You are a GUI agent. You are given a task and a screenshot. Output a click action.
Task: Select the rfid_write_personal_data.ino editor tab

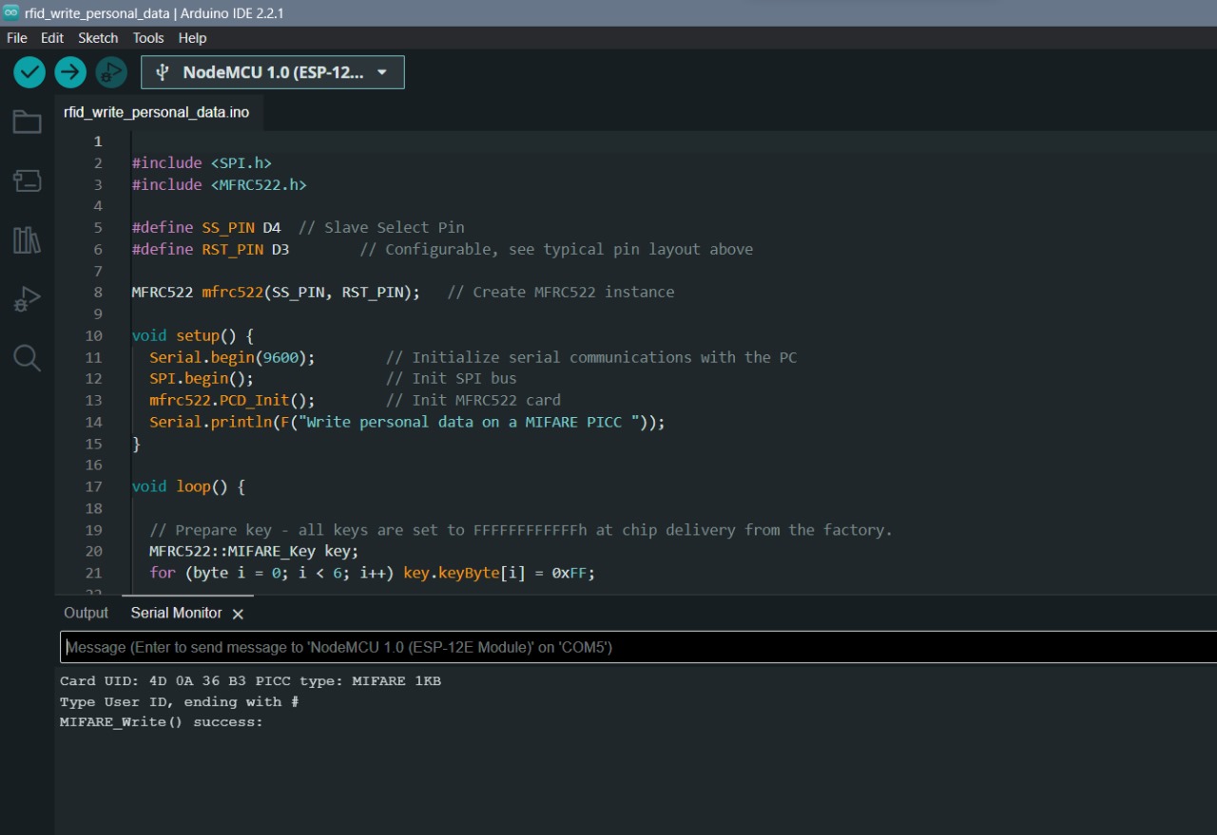click(157, 112)
